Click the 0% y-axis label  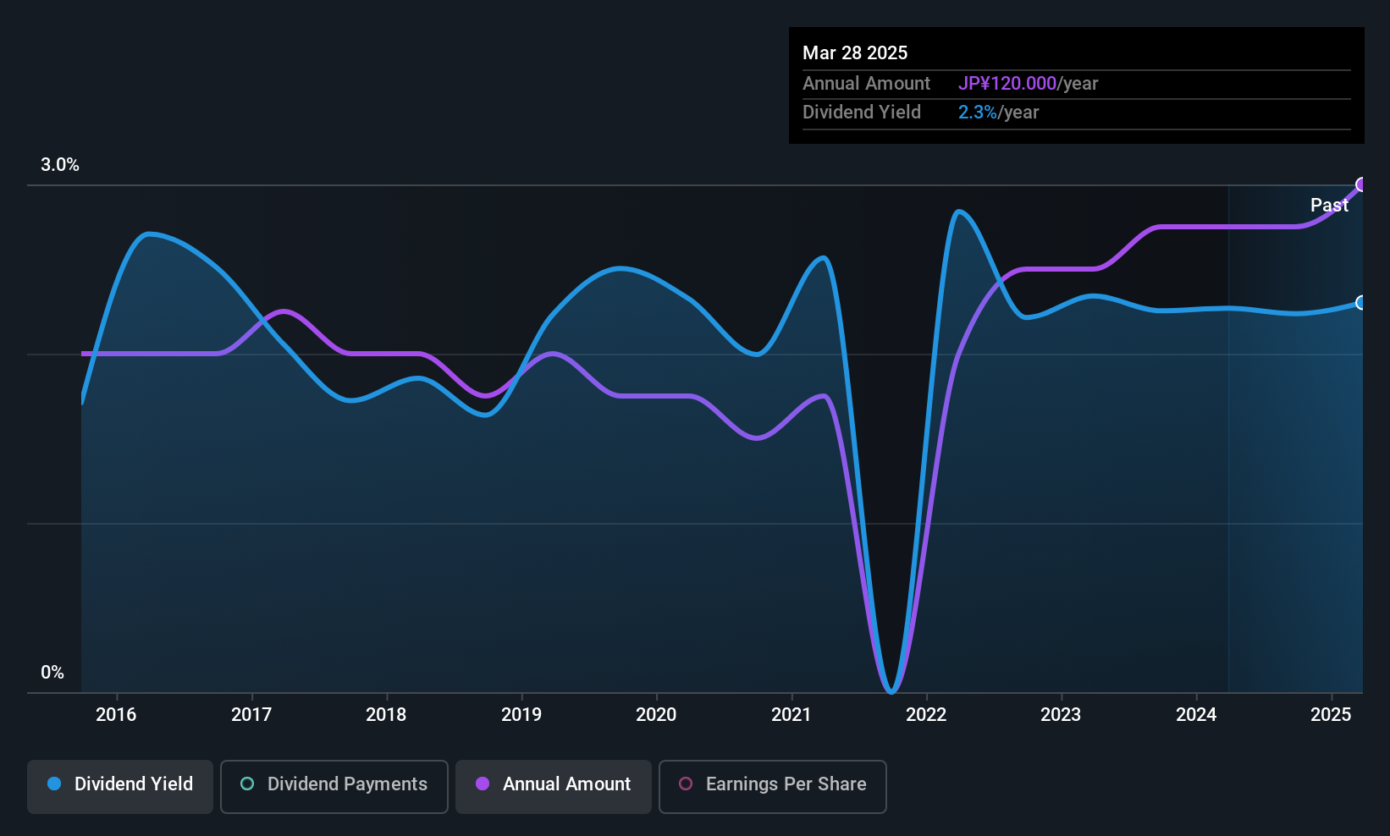pyautogui.click(x=52, y=673)
